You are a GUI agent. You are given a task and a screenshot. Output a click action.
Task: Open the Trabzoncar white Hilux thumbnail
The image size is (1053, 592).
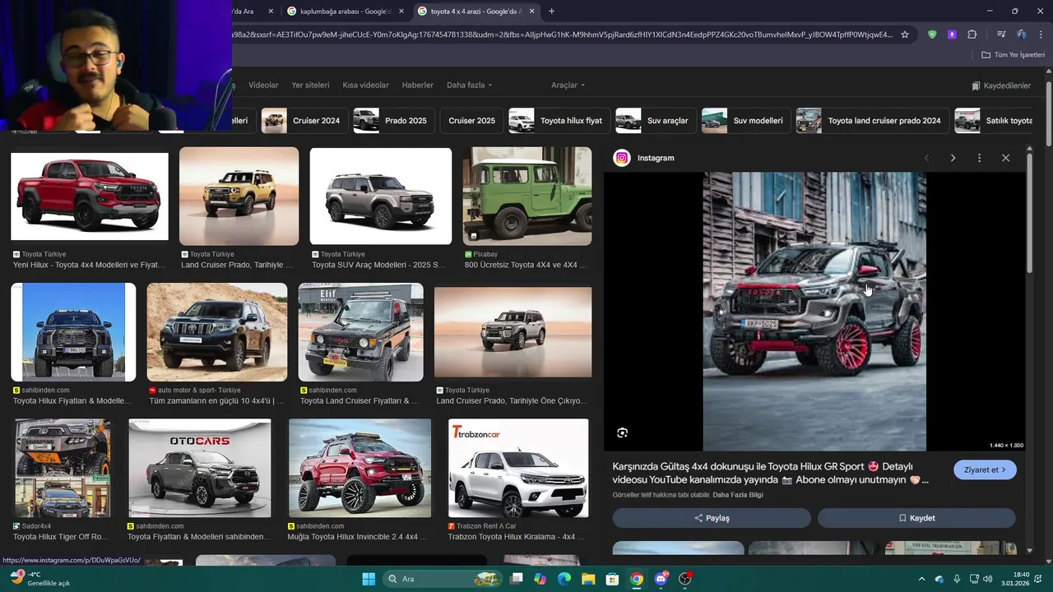pos(518,468)
